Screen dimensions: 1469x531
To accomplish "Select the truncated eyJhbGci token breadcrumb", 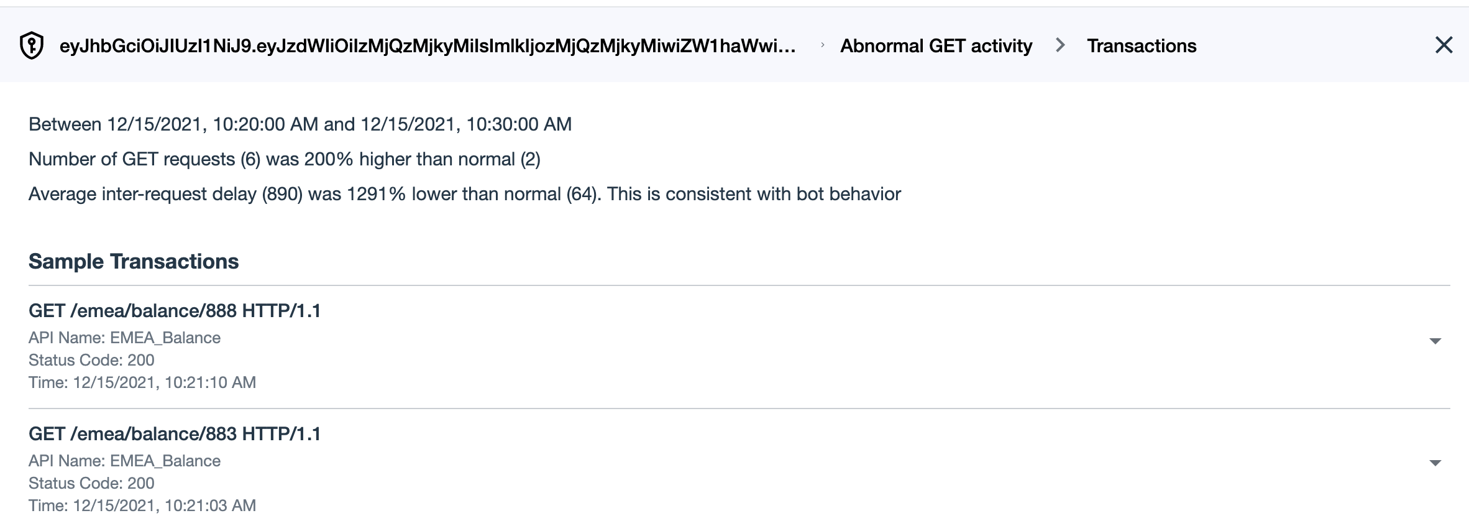I will pyautogui.click(x=428, y=46).
